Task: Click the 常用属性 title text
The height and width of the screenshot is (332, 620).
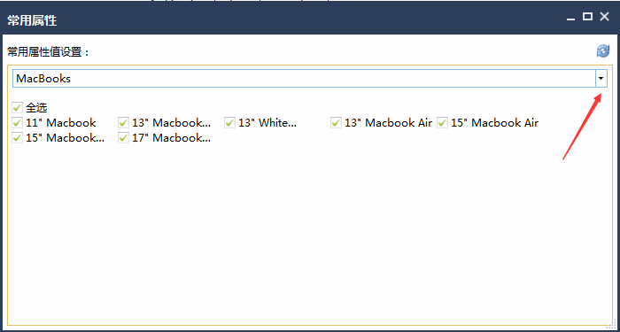Action: pyautogui.click(x=32, y=20)
